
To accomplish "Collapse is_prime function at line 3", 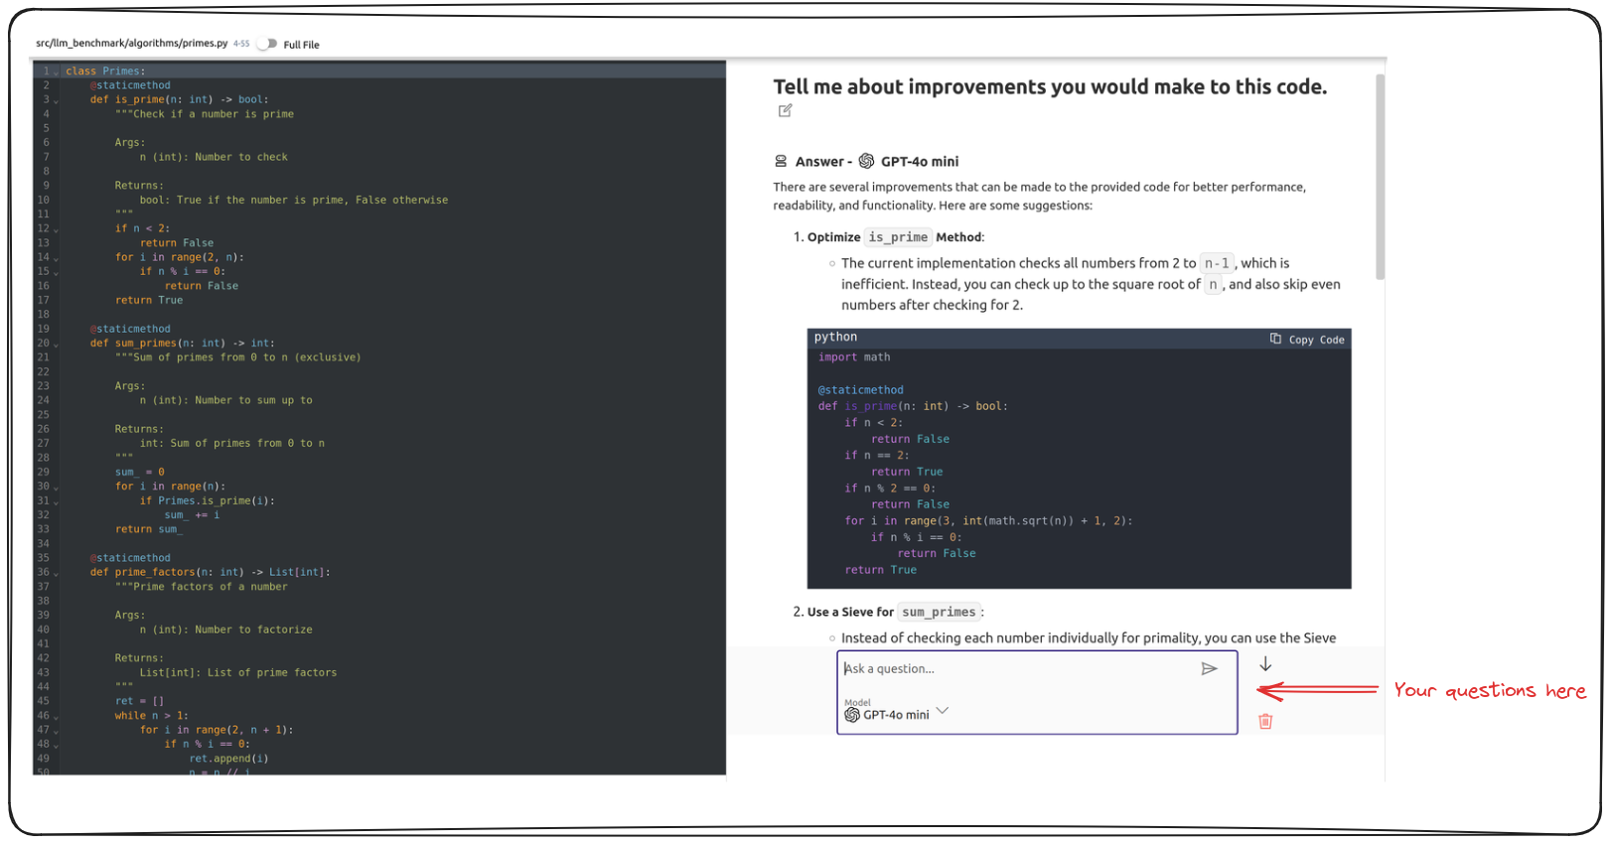I will 56,101.
